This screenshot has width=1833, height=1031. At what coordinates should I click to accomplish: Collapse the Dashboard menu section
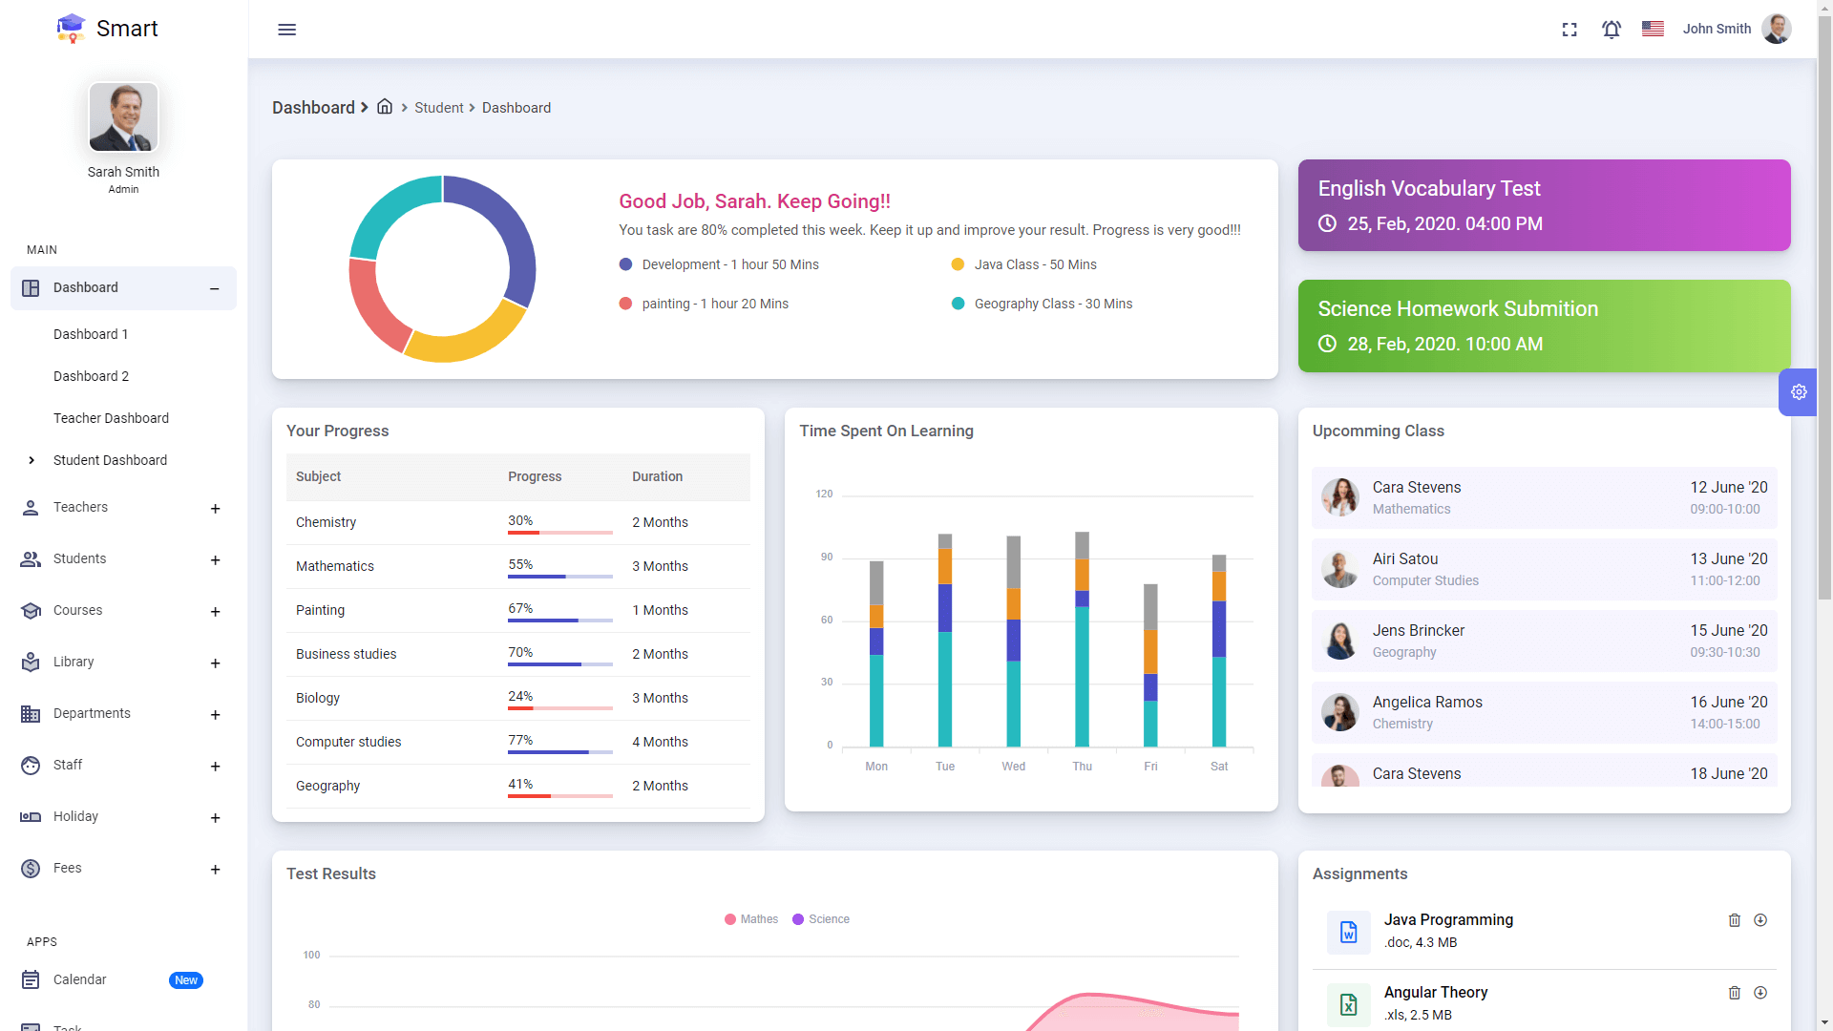pyautogui.click(x=214, y=288)
